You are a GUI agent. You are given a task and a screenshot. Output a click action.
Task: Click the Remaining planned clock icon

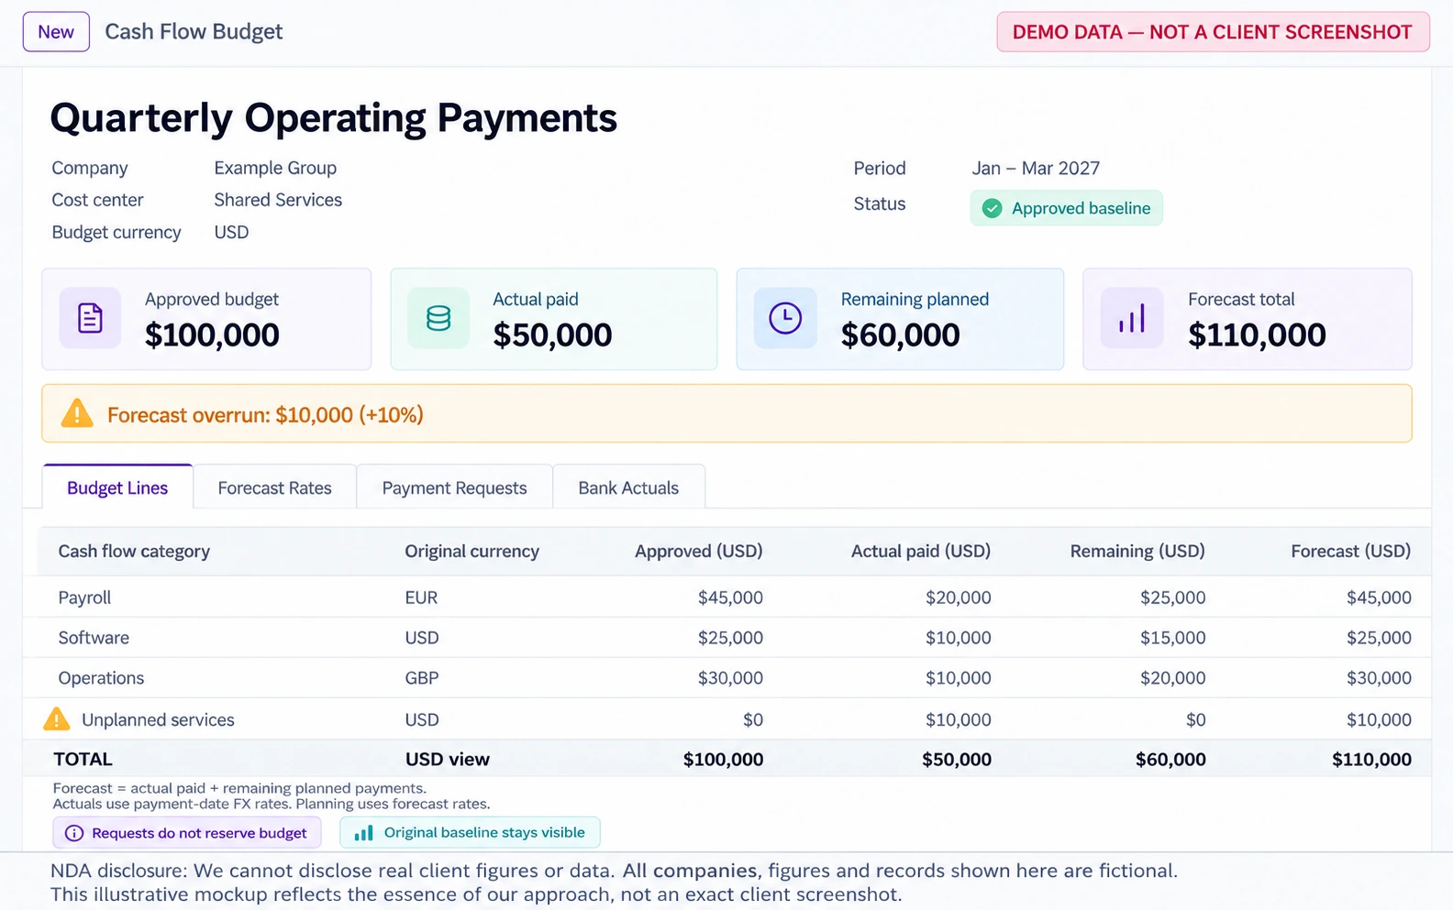pos(785,318)
